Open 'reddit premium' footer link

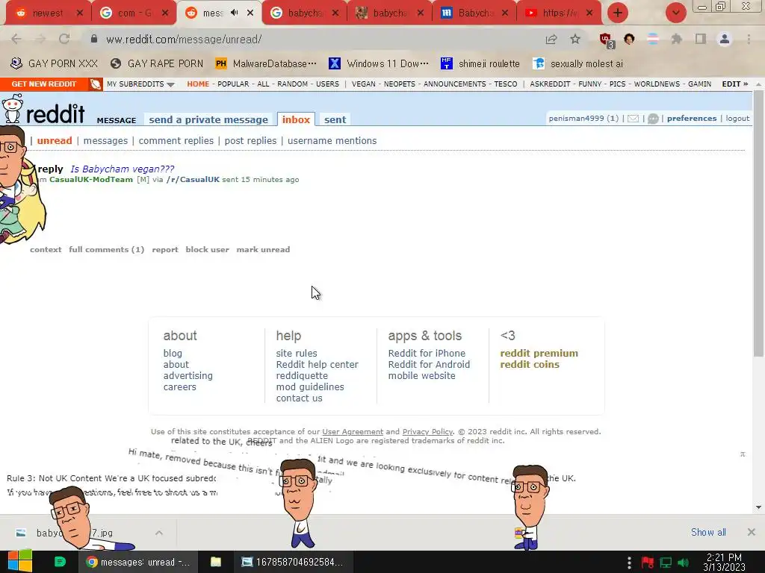click(539, 353)
